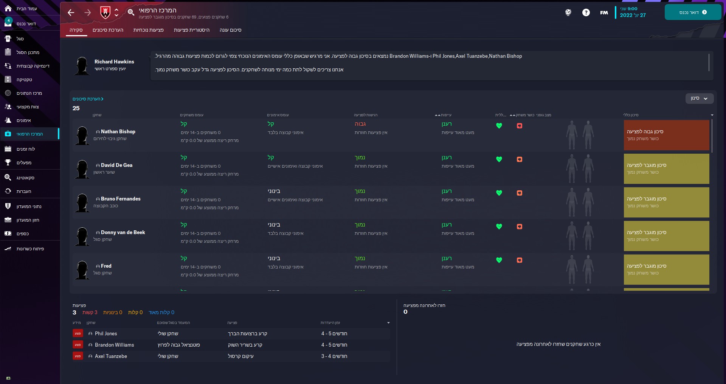Open Finances (כספים) sidebar icon
The height and width of the screenshot is (384, 726).
coord(8,233)
